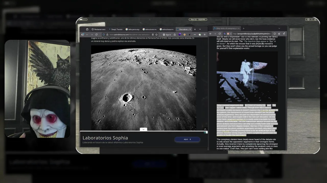Go forward in the right Tor browser window
This screenshot has width=327, height=183.
click(x=215, y=34)
